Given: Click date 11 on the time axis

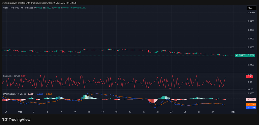Looking at the screenshot, I should click(x=89, y=112).
